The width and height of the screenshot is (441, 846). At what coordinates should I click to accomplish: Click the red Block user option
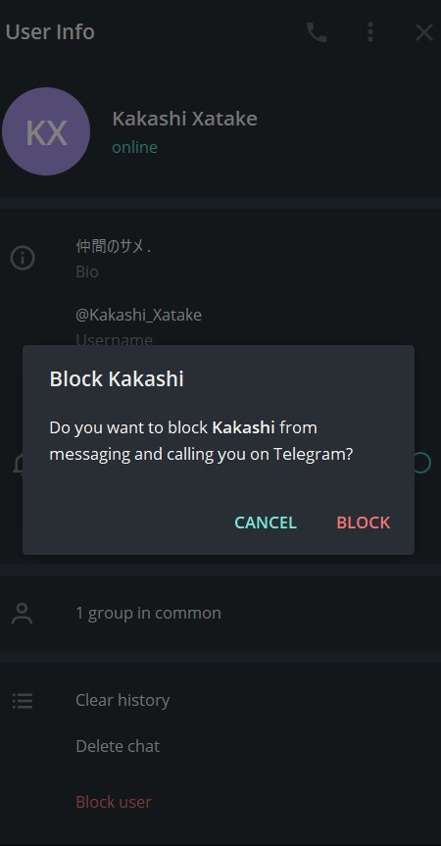click(114, 802)
